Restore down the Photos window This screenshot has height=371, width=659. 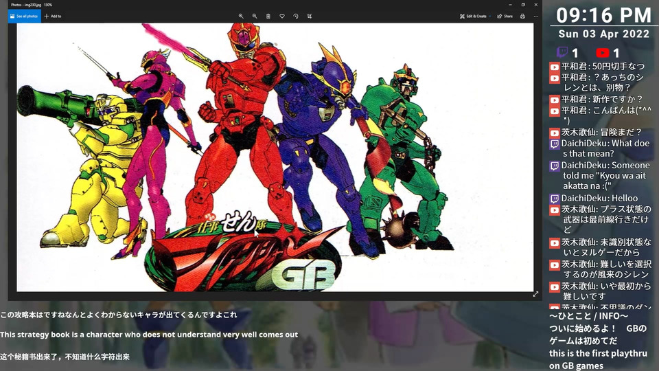pos(523,5)
